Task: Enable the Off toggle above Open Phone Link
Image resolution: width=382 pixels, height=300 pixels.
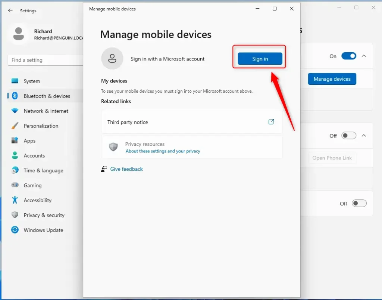Action: coord(349,136)
